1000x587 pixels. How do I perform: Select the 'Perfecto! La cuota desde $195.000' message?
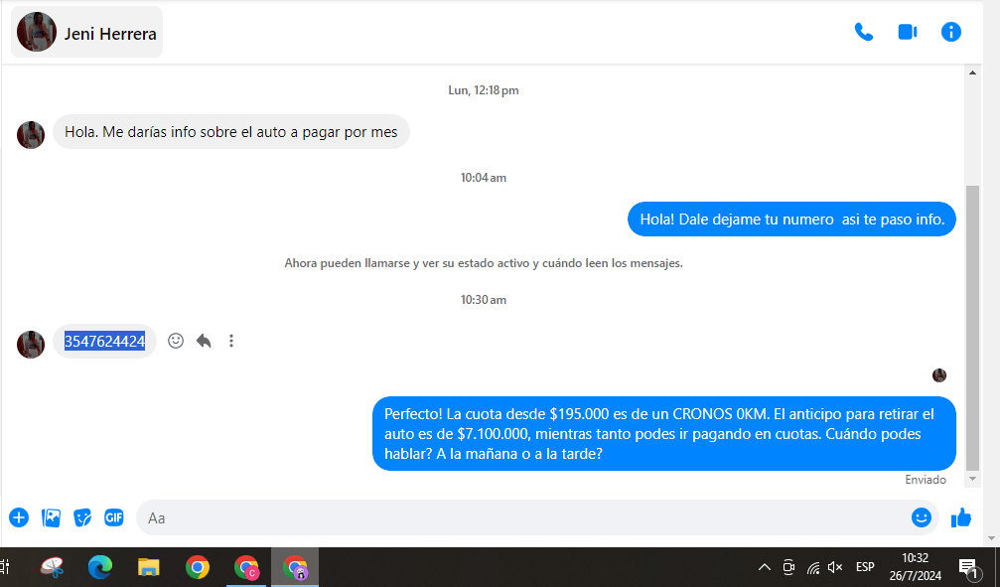click(664, 434)
